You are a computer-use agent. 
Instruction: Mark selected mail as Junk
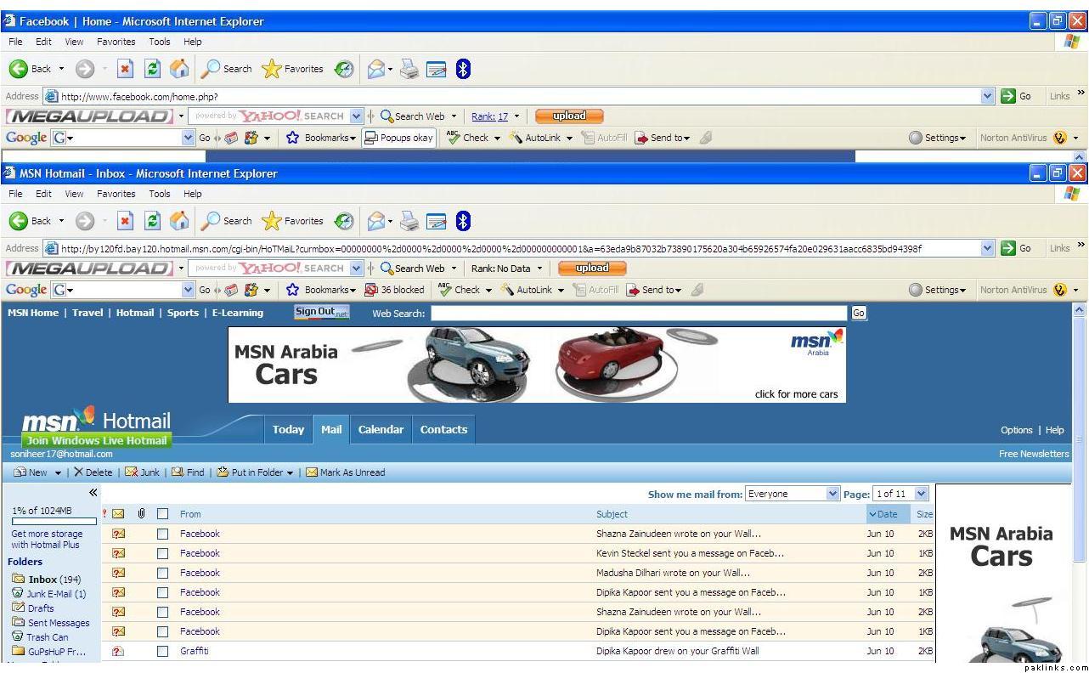(143, 472)
